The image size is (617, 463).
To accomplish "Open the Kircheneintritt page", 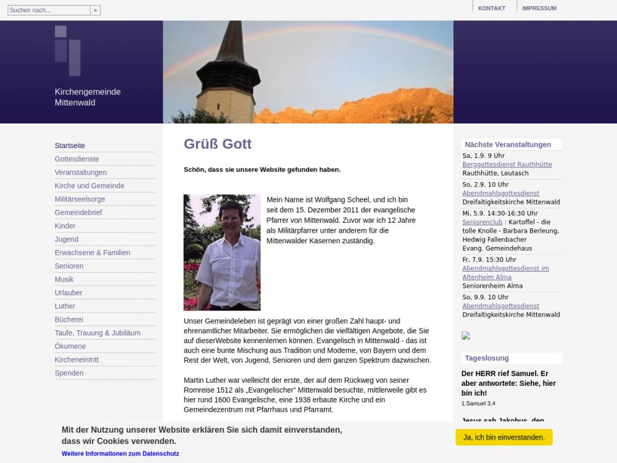I will tap(77, 359).
